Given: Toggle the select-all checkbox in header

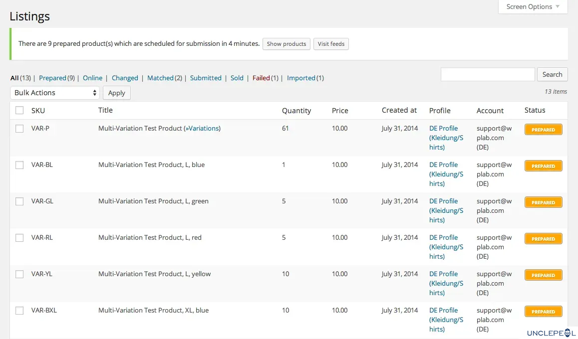Looking at the screenshot, I should coord(19,111).
